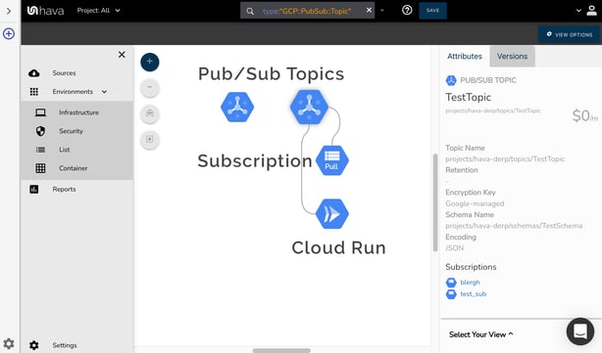The height and width of the screenshot is (353, 602).
Task: Select the List view
Action: [65, 150]
